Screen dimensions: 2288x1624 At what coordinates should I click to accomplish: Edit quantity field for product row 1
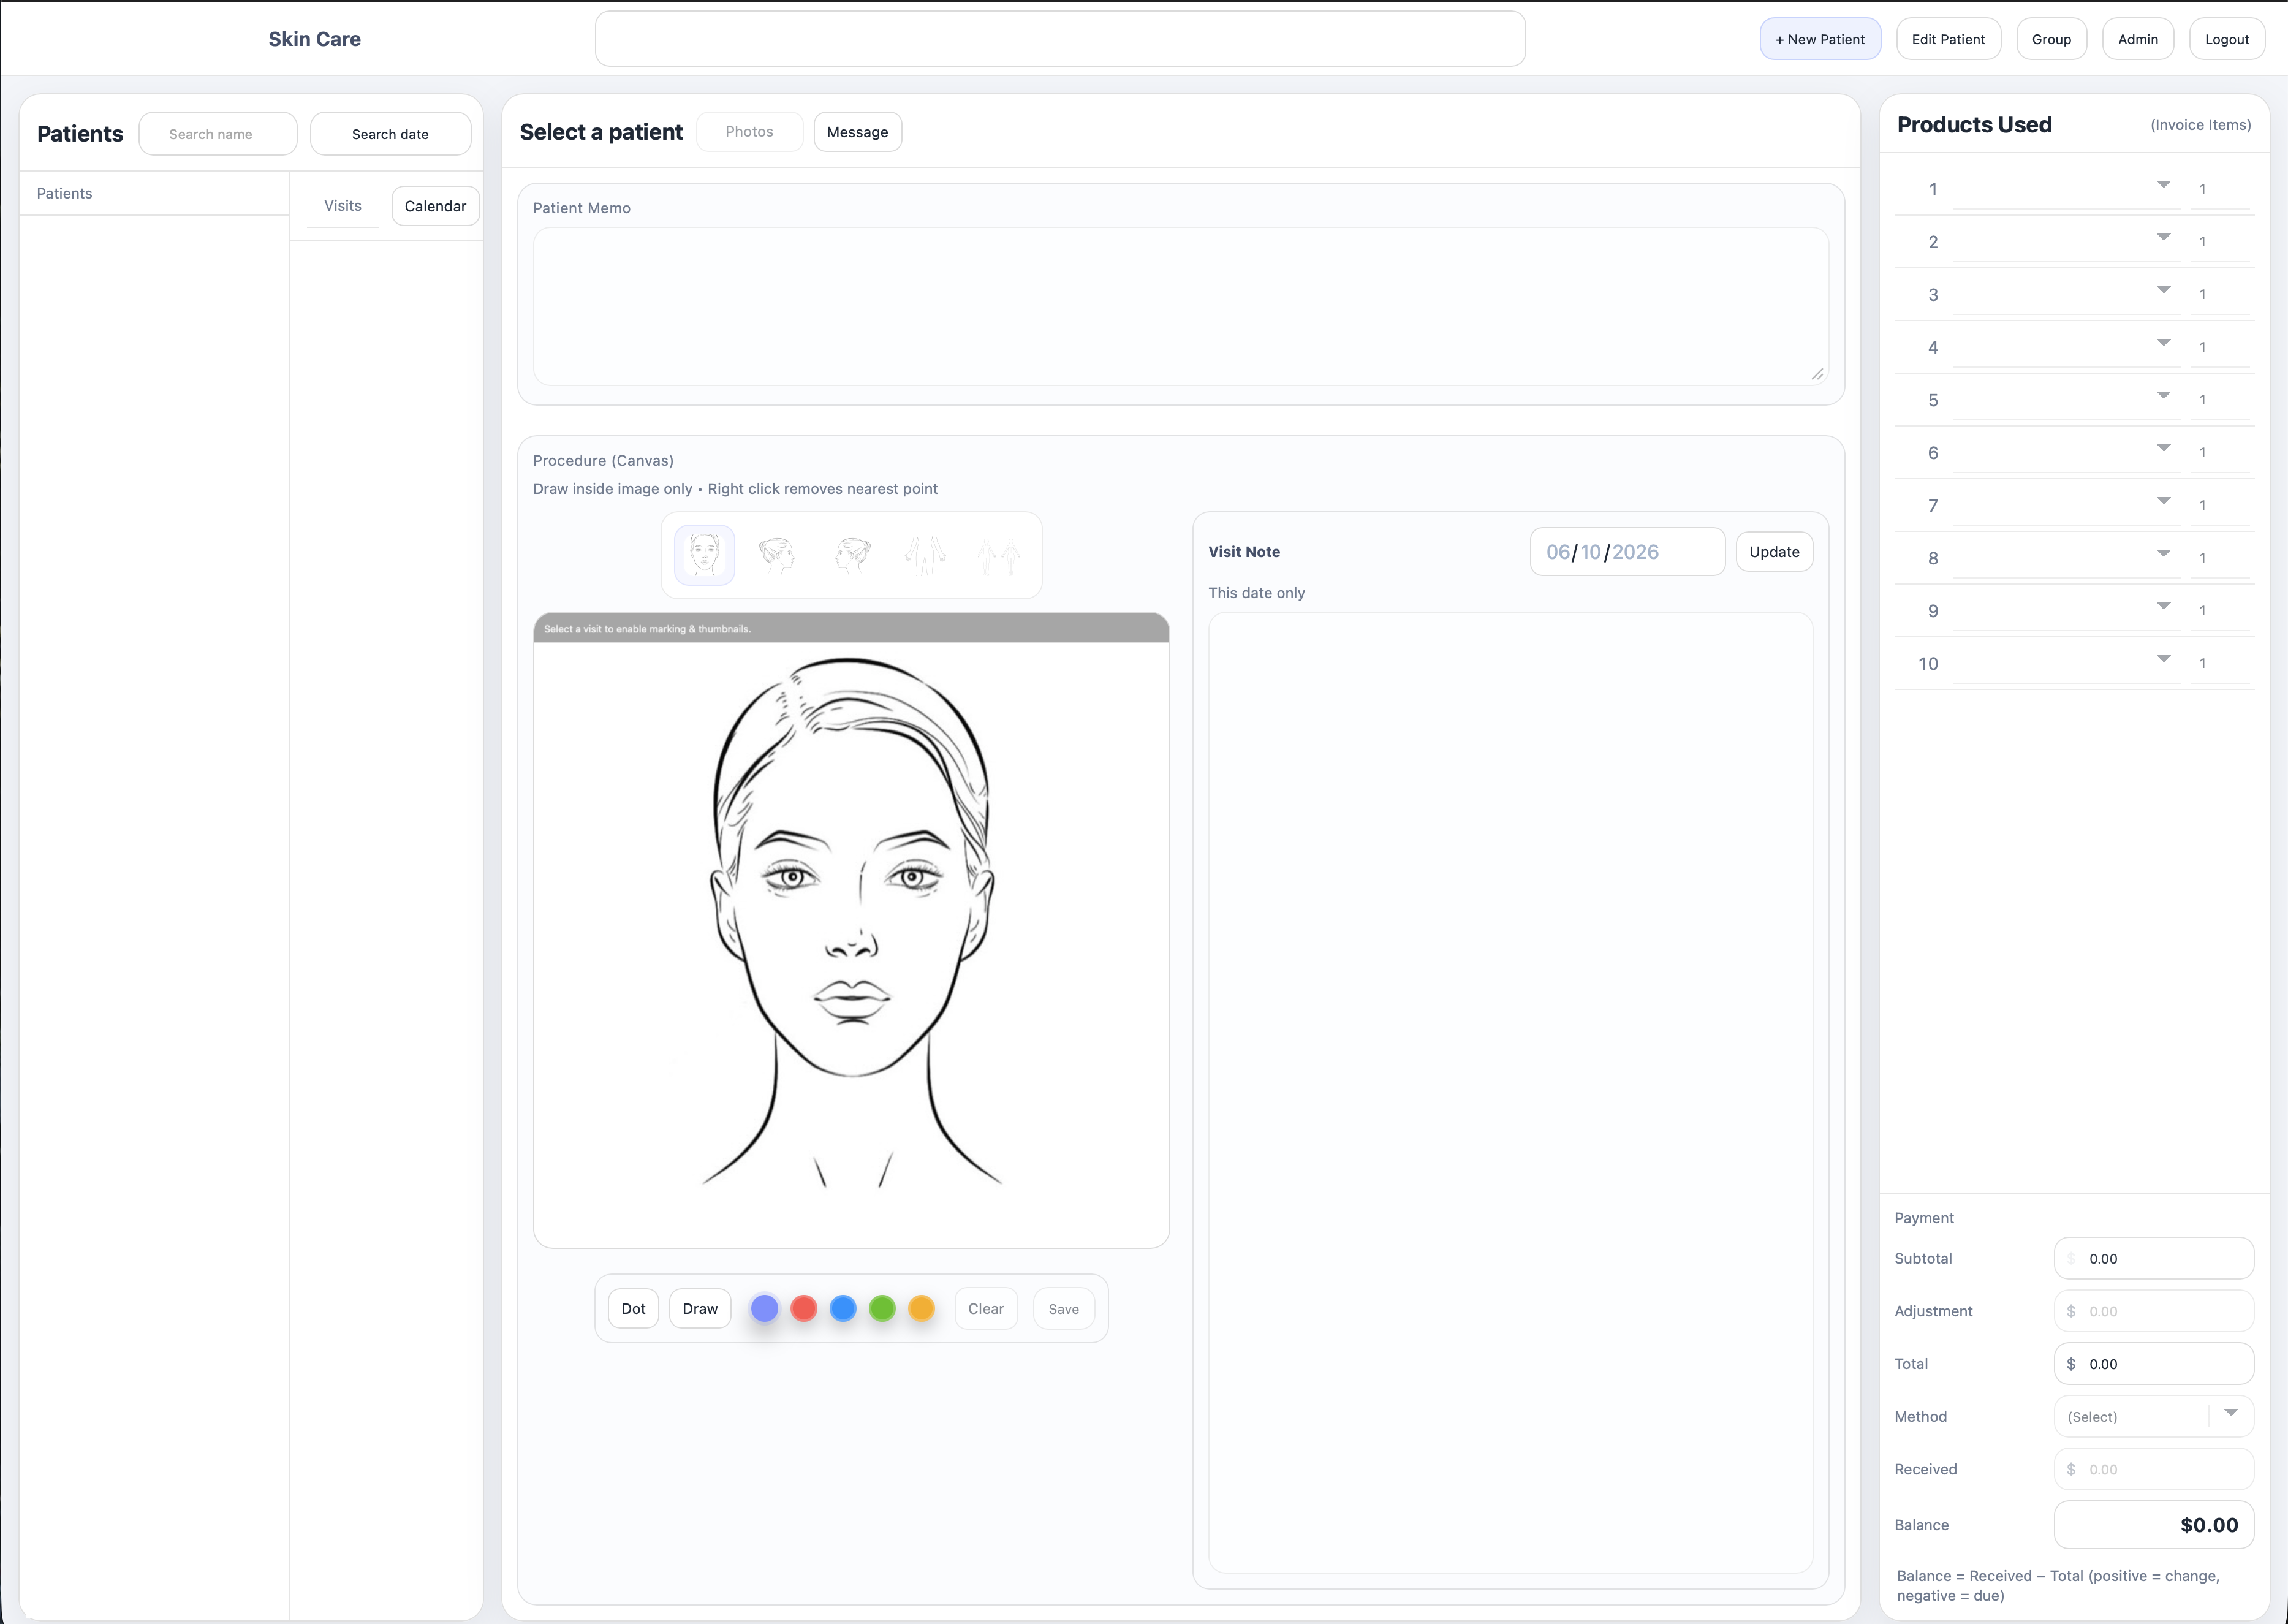pos(2220,189)
